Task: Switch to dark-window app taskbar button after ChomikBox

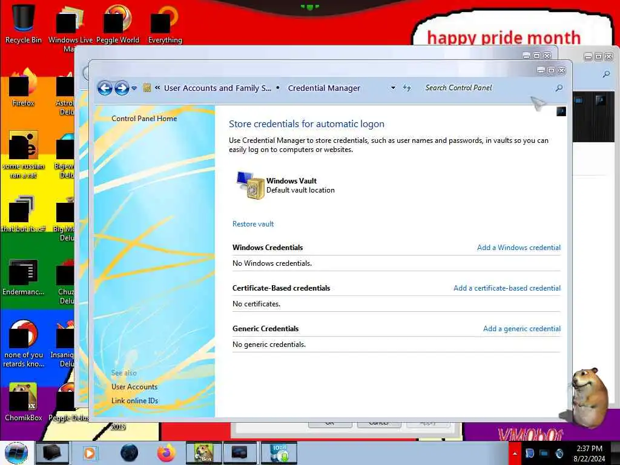Action: point(239,453)
